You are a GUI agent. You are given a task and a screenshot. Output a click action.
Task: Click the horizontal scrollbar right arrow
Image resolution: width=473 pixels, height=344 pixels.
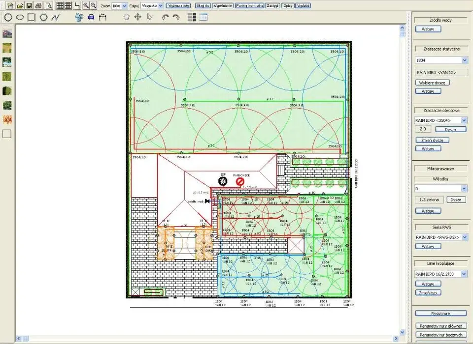pos(396,339)
